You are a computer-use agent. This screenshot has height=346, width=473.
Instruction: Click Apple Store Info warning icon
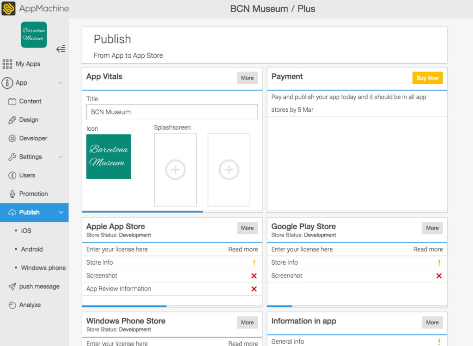click(x=254, y=263)
